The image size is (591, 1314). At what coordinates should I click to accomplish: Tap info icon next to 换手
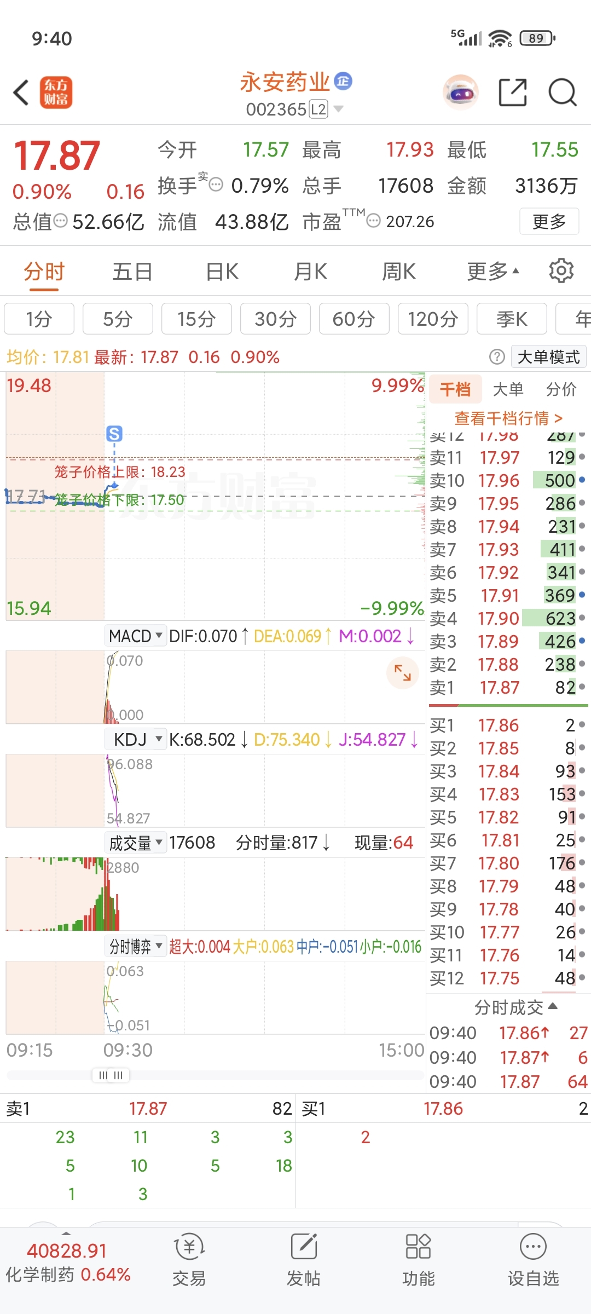216,185
